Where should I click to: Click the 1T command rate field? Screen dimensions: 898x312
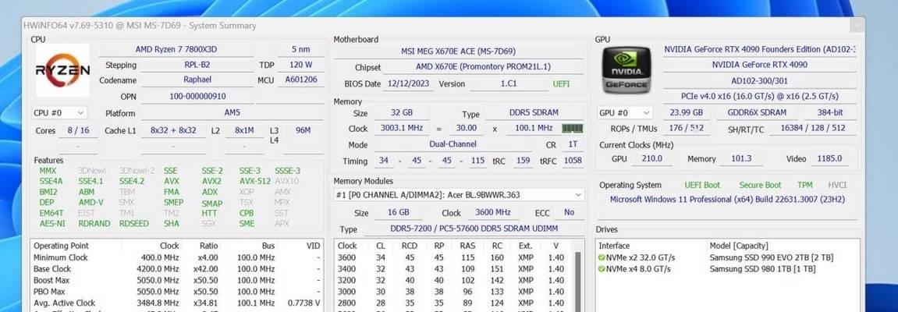point(573,145)
